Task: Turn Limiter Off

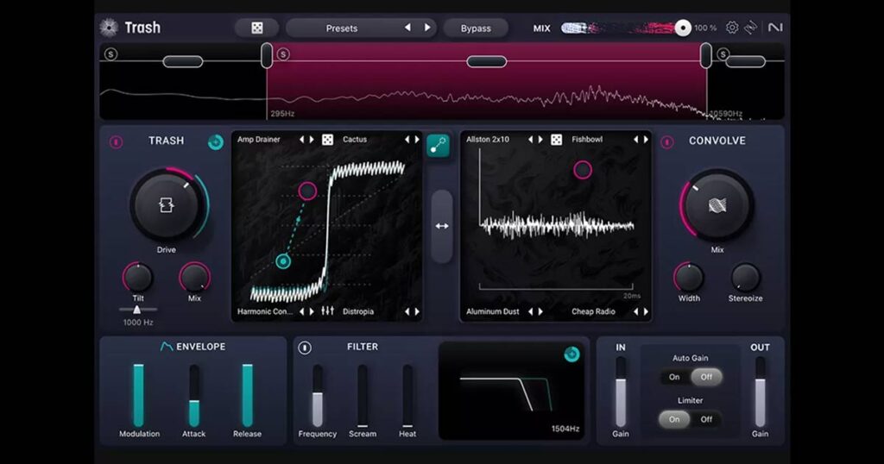Action: 706,419
